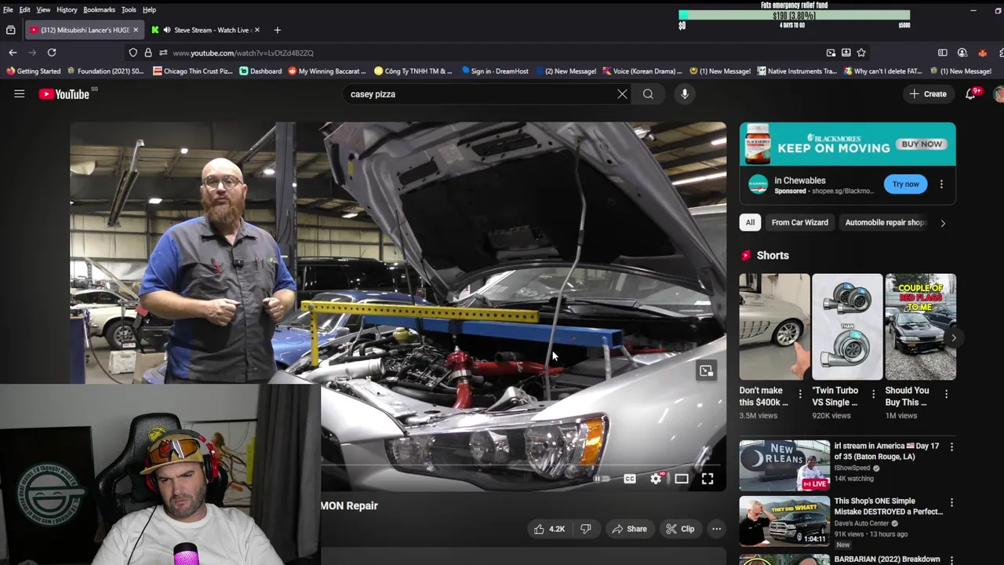
Task: Open Firefox account icon
Action: pos(962,53)
